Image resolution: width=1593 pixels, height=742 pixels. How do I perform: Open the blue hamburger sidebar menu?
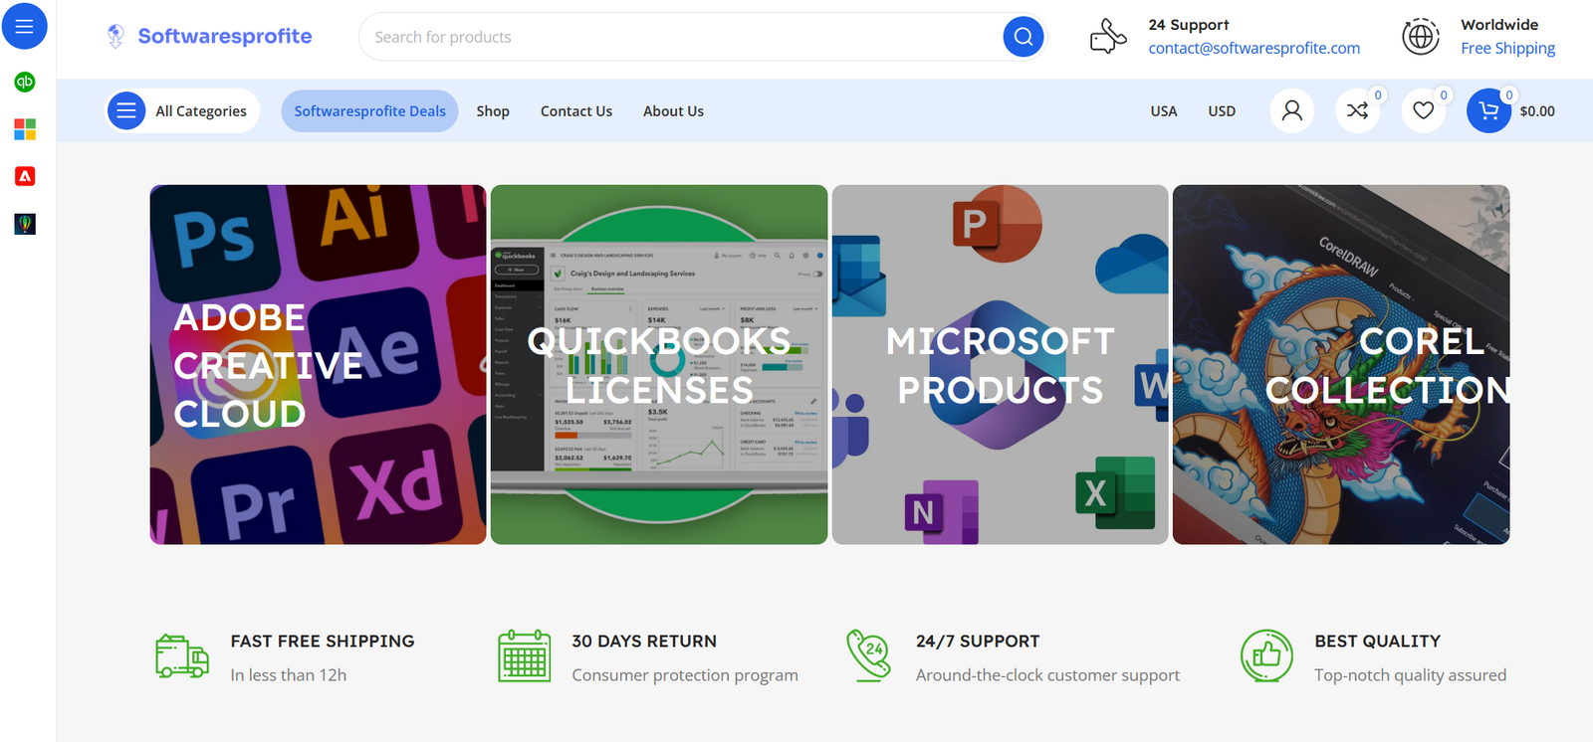tap(25, 26)
